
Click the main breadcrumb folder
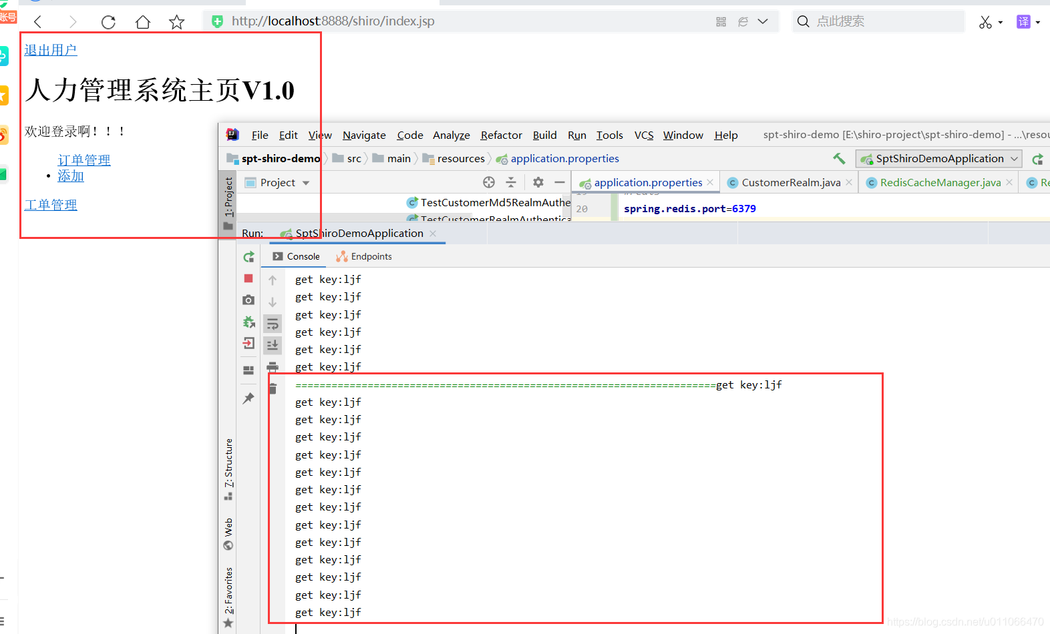(x=392, y=158)
